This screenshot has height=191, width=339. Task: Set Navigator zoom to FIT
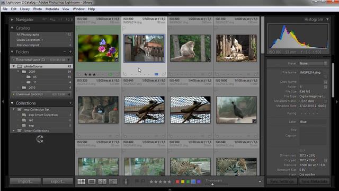[44, 20]
